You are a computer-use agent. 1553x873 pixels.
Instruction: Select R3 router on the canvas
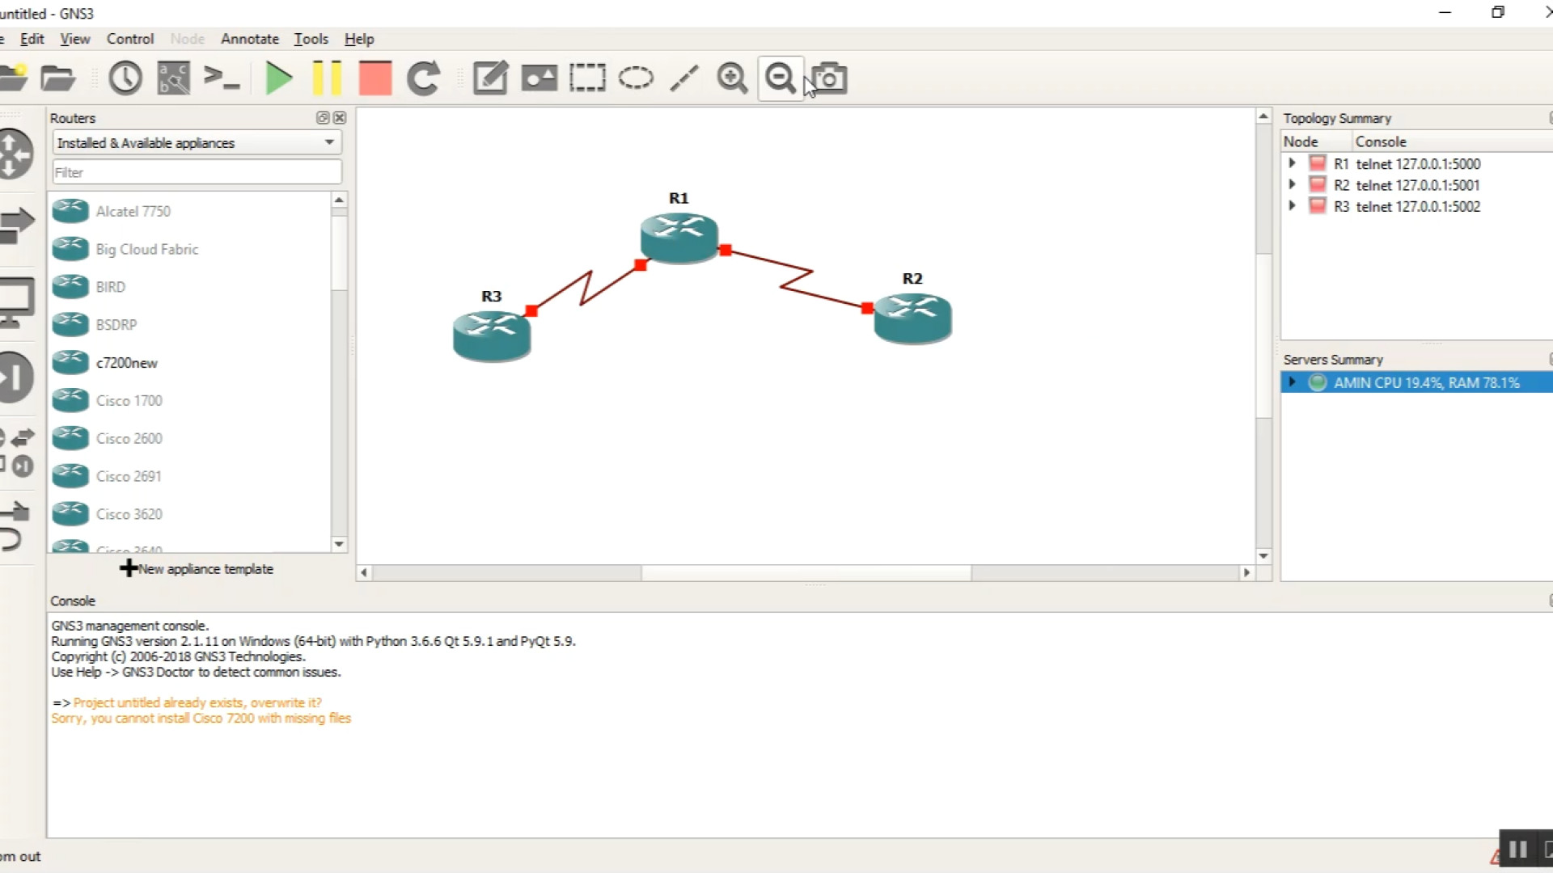pos(491,335)
